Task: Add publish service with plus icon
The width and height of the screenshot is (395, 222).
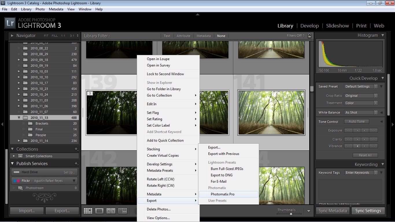Action: click(x=76, y=164)
